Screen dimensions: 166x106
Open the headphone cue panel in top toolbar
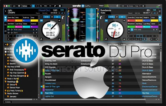pyautogui.click(x=41, y=6)
